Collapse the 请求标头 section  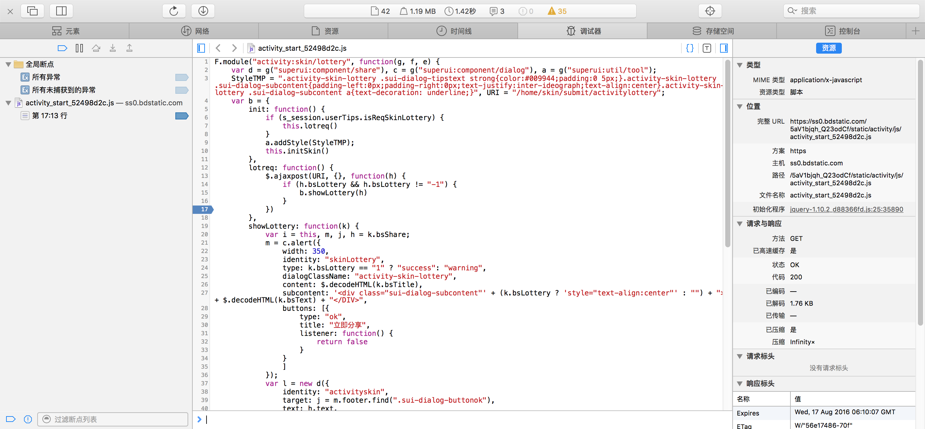click(x=739, y=356)
